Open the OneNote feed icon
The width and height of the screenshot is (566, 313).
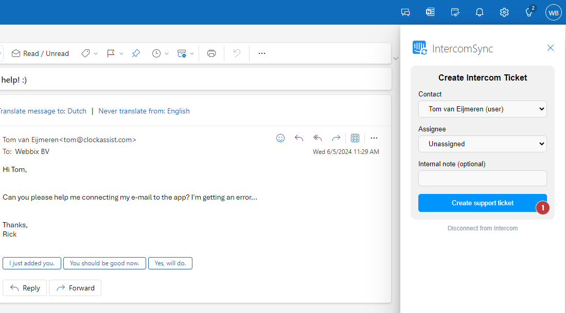tap(430, 12)
